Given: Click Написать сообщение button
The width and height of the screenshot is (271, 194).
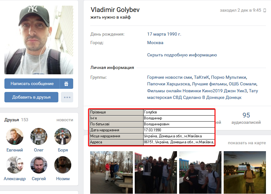Looking at the screenshot, I should pos(32,84).
